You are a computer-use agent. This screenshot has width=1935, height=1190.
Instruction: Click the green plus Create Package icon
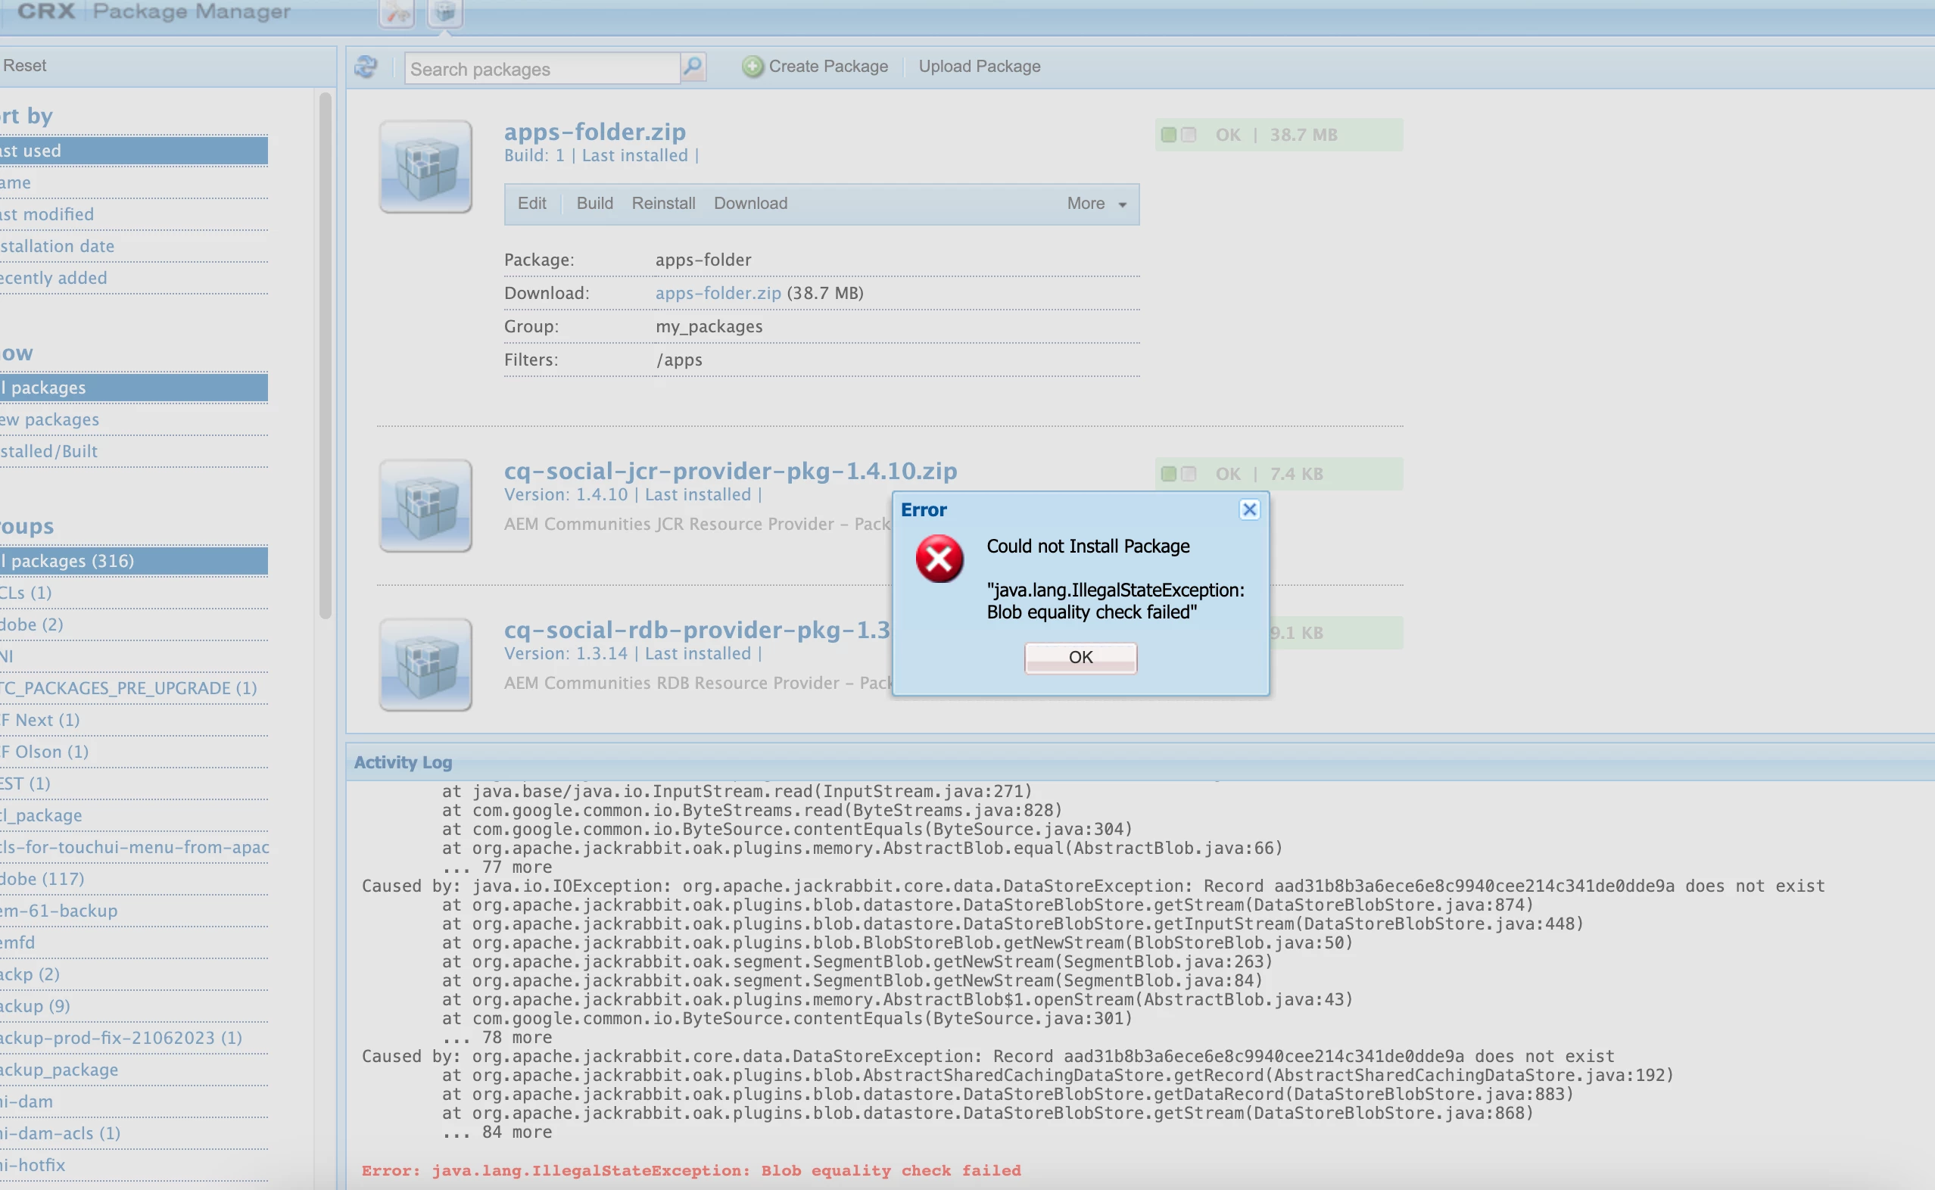point(752,67)
